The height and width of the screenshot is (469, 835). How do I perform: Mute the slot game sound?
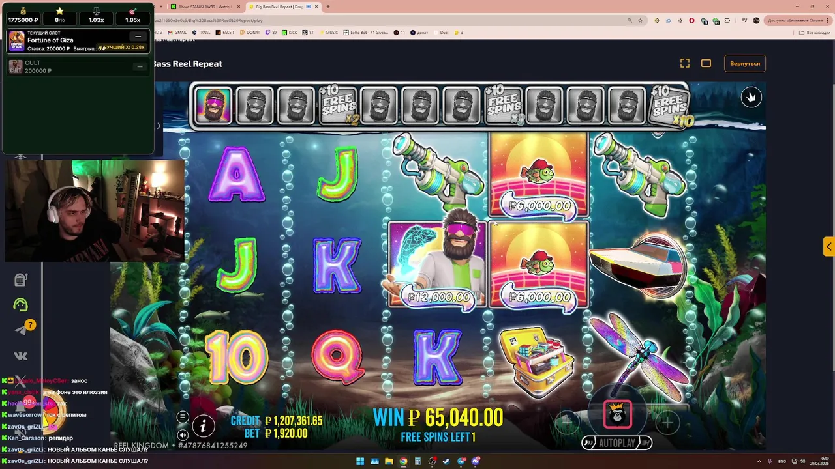pyautogui.click(x=183, y=434)
